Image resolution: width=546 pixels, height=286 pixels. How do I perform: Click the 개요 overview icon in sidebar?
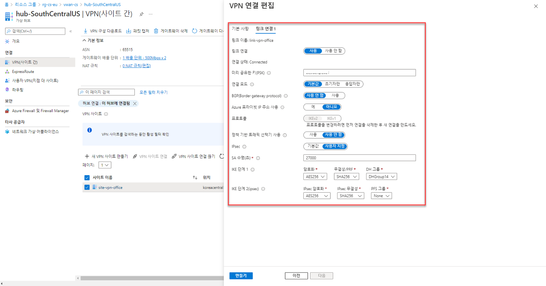[x=7, y=41]
